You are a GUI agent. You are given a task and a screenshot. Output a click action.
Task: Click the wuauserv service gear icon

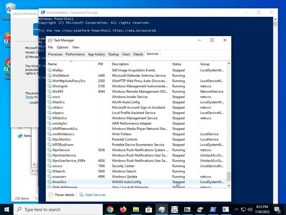[x=49, y=176]
